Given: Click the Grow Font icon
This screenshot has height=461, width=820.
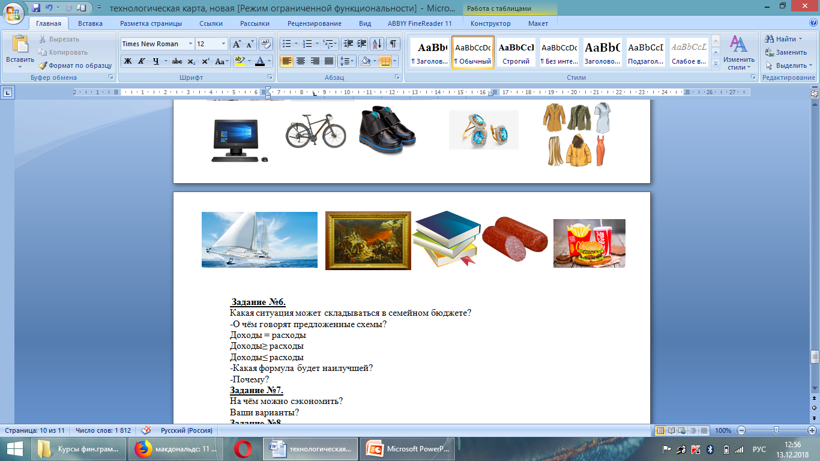Looking at the screenshot, I should click(x=237, y=44).
